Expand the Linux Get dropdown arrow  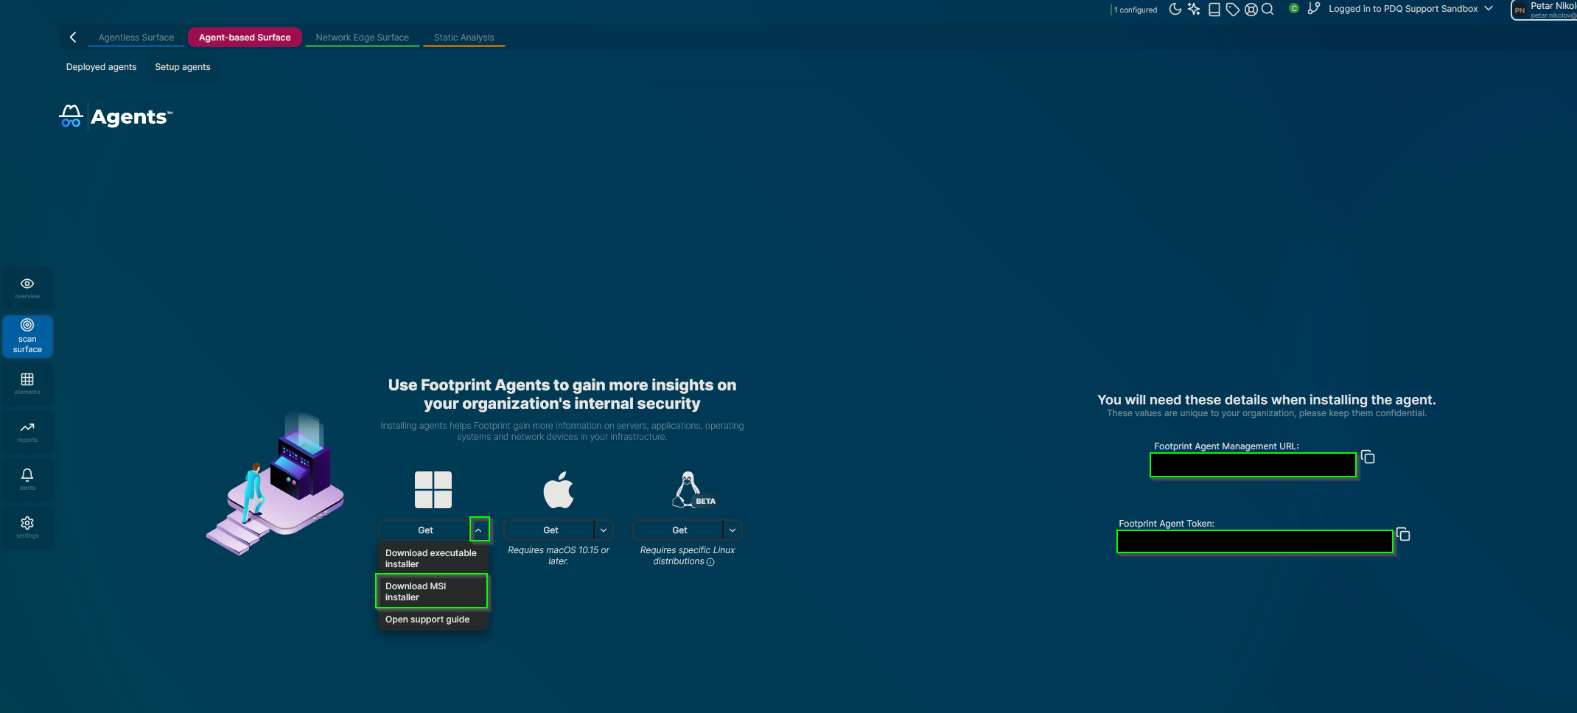coord(732,530)
